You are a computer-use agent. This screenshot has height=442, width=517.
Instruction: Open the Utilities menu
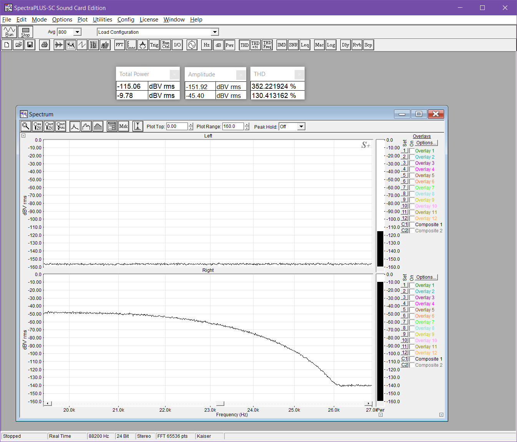(102, 20)
